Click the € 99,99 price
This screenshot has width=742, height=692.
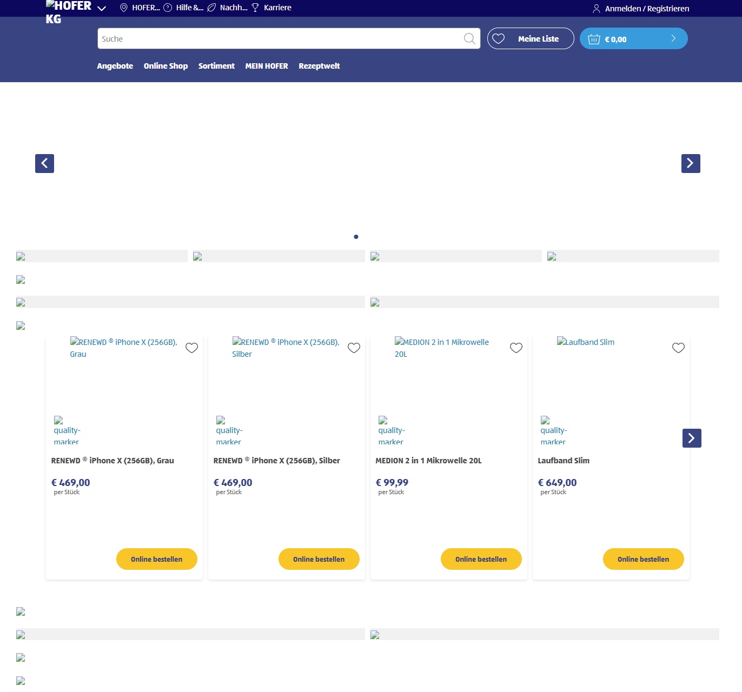[392, 482]
